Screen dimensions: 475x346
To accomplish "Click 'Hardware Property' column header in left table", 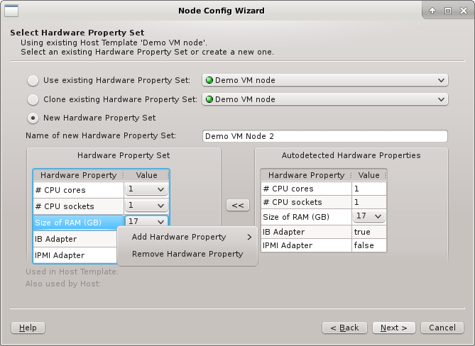I will click(x=79, y=175).
